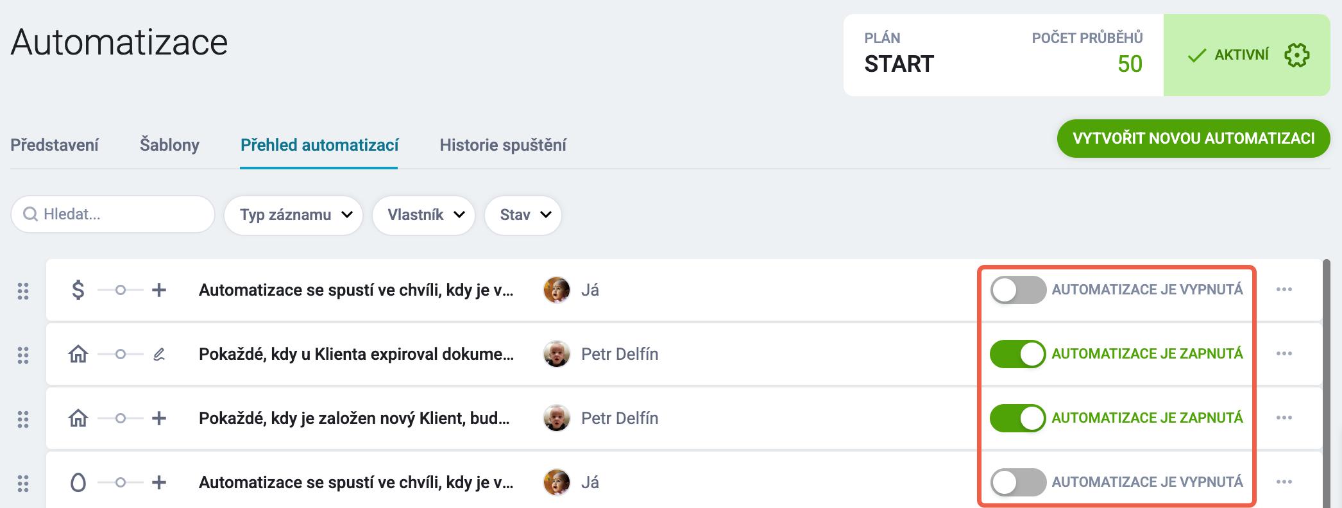Screen dimensions: 1342x508
Task: Disable the expired document automation toggle
Action: point(1018,354)
